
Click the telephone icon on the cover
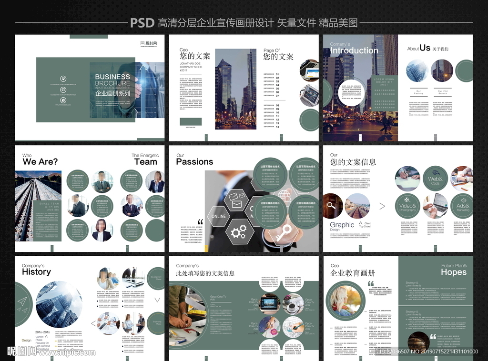(x=63, y=90)
